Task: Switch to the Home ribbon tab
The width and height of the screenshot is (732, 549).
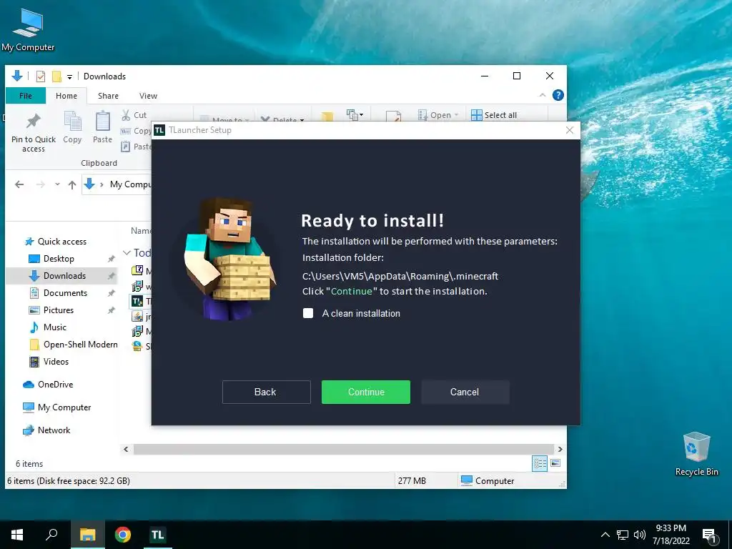Action: click(66, 96)
